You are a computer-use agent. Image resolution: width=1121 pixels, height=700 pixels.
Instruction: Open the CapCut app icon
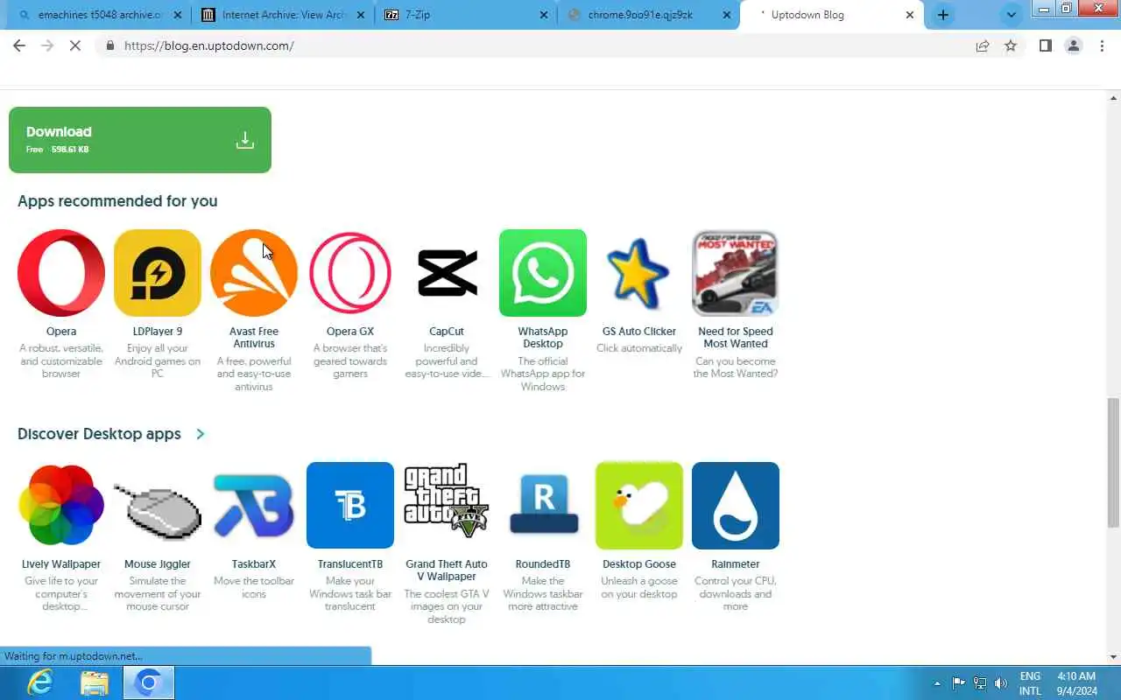coord(447,273)
